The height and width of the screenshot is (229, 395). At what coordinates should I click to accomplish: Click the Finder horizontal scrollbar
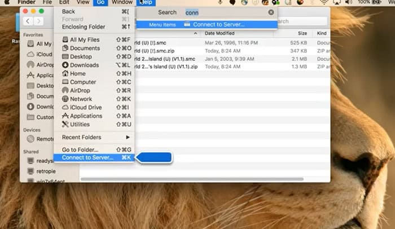pyautogui.click(x=192, y=179)
